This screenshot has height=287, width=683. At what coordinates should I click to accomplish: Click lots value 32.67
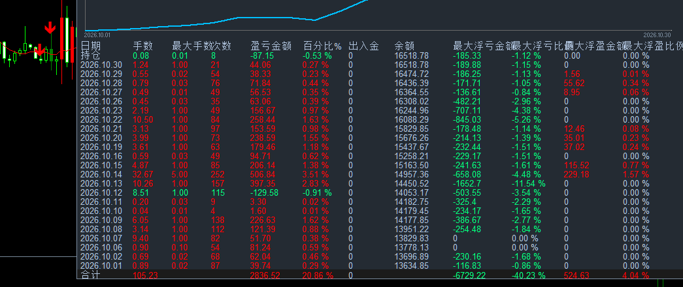(143, 174)
